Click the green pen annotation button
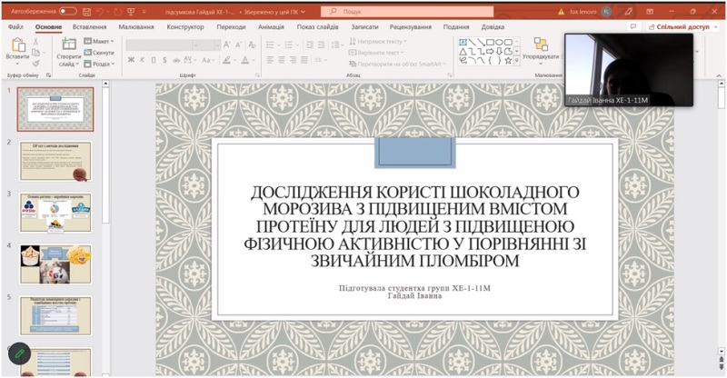The image size is (727, 378). (x=18, y=353)
